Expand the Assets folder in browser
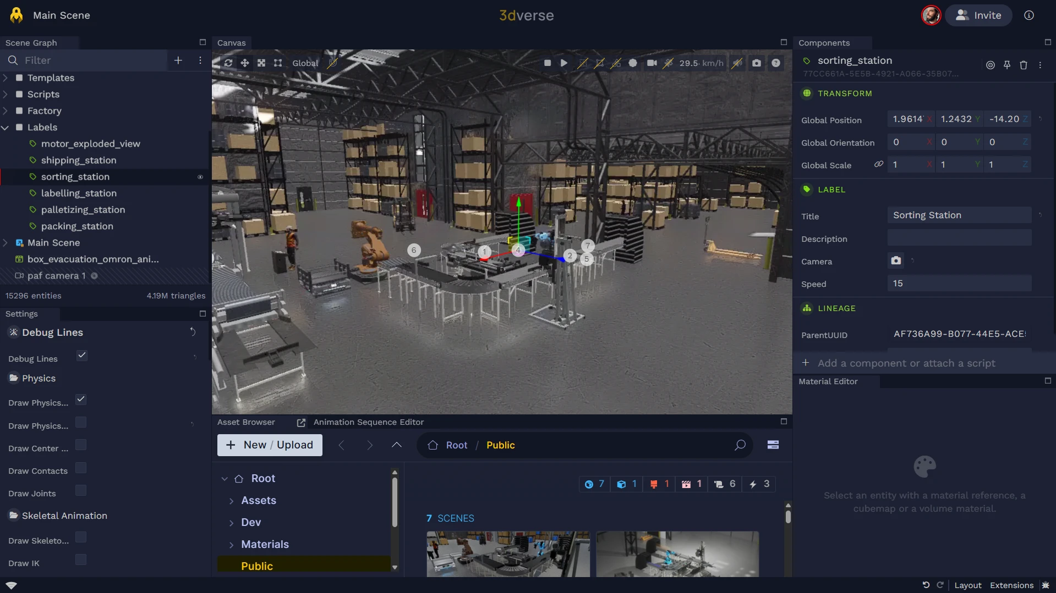The width and height of the screenshot is (1056, 593). (231, 501)
